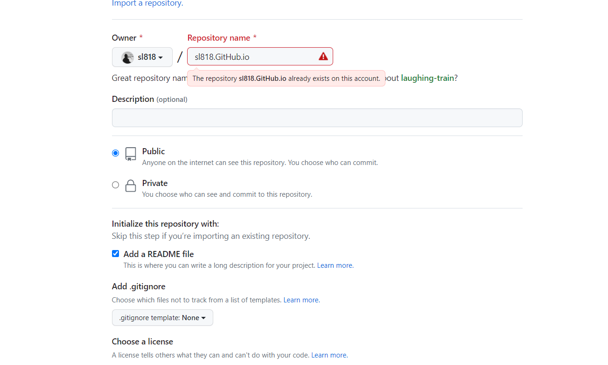608x365 pixels.
Task: Click the red warning icon in repository name field
Action: [323, 57]
